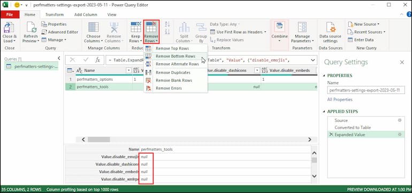
Task: Open the Manage dropdown in Query group
Action: [54, 40]
